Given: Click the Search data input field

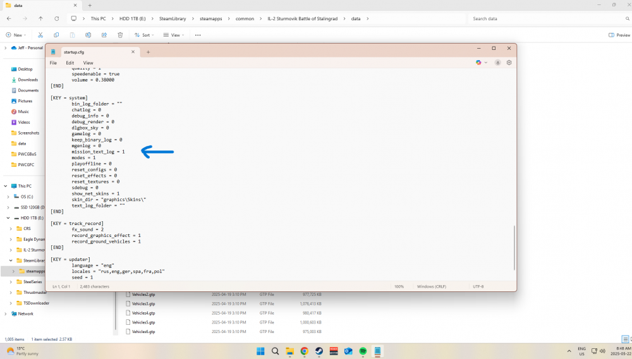Looking at the screenshot, I should click(x=549, y=18).
